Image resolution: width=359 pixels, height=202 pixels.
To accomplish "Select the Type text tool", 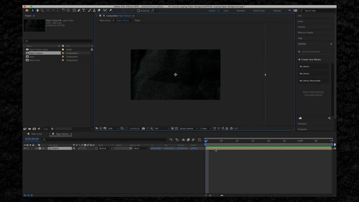I will pos(84,11).
